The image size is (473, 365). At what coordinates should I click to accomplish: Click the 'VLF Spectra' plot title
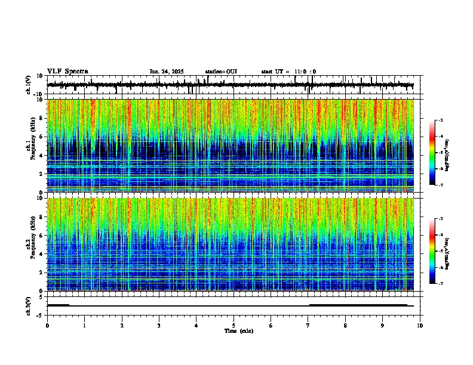click(67, 72)
